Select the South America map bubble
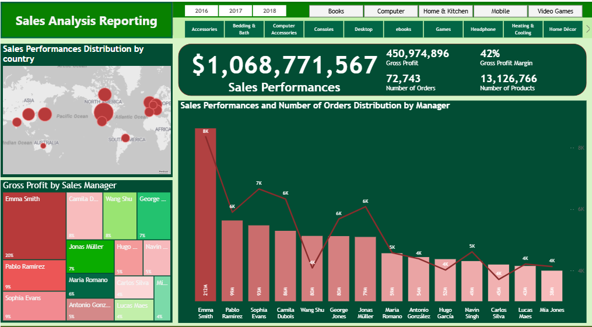 [x=125, y=138]
